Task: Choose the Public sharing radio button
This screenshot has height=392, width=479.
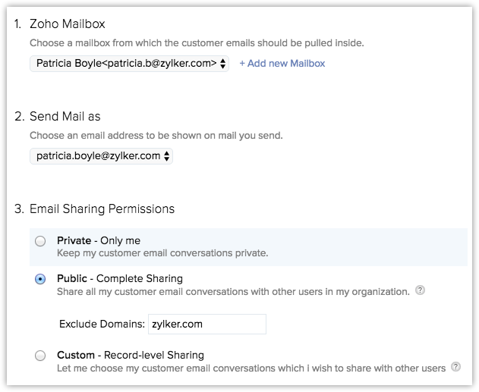Action: pyautogui.click(x=40, y=279)
